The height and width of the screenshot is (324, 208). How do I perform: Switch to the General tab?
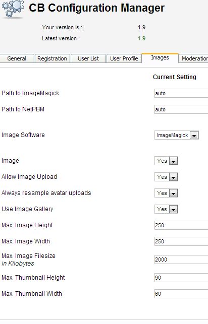coord(17,58)
